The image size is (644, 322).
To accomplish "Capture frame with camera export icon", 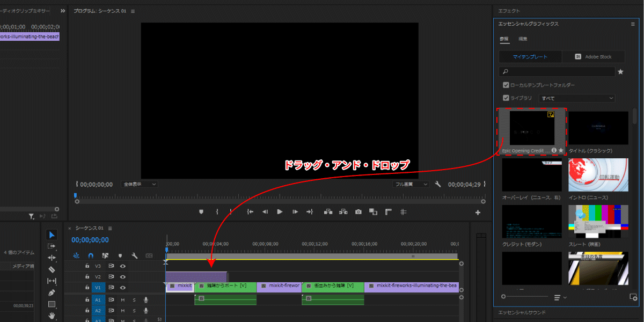I will 358,212.
